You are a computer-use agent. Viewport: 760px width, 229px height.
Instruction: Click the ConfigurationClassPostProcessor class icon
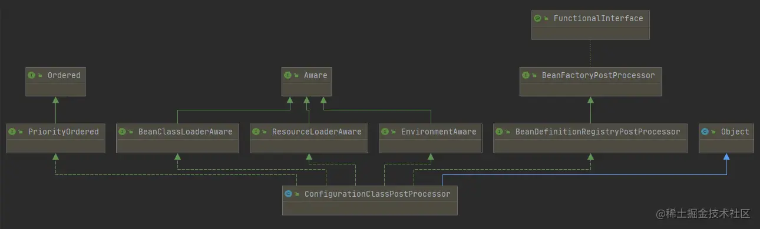tap(289, 194)
